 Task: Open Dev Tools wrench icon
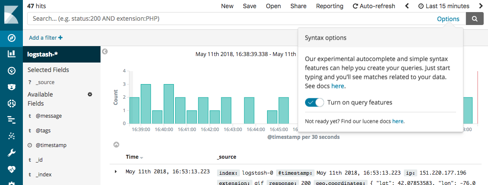[x=12, y=153]
